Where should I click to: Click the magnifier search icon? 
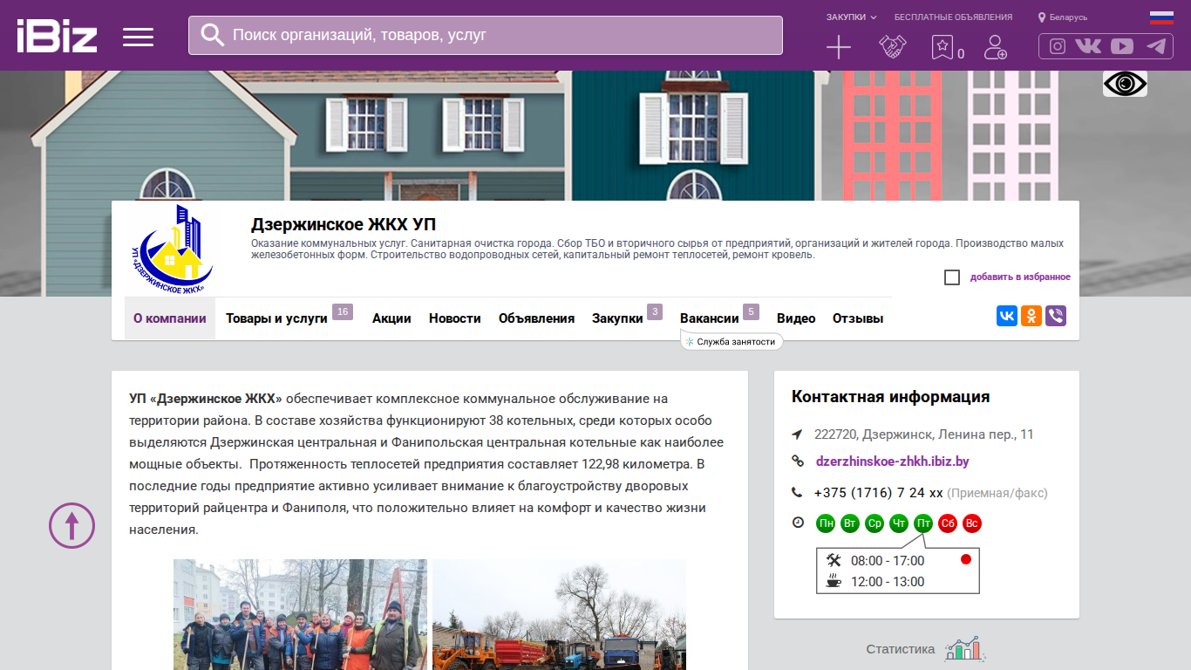pos(212,35)
